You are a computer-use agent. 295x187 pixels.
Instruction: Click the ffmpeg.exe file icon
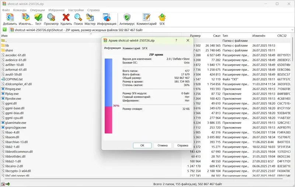pos(3,89)
